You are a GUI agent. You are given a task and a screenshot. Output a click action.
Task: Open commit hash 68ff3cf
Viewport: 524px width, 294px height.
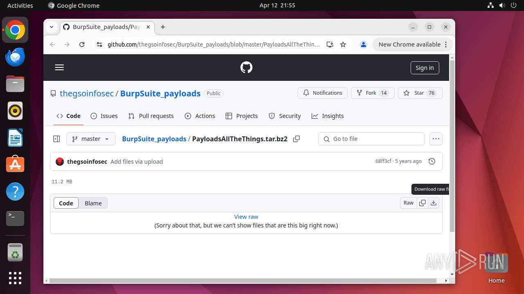pos(383,161)
